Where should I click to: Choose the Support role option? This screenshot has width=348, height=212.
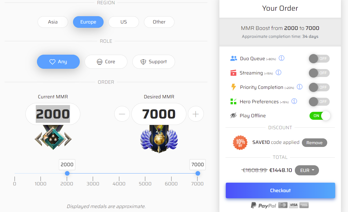point(154,62)
